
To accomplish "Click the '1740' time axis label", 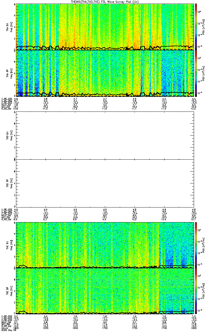I will click(x=164, y=328).
